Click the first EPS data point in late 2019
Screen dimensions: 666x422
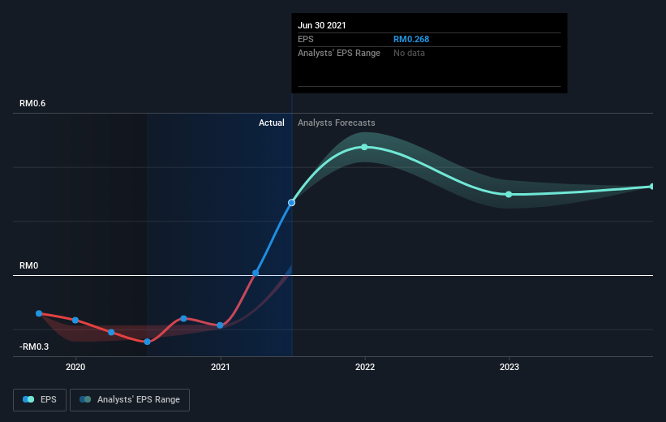click(39, 313)
